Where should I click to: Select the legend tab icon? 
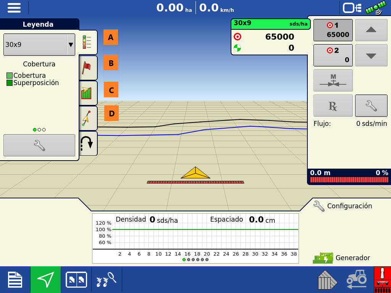[87, 42]
